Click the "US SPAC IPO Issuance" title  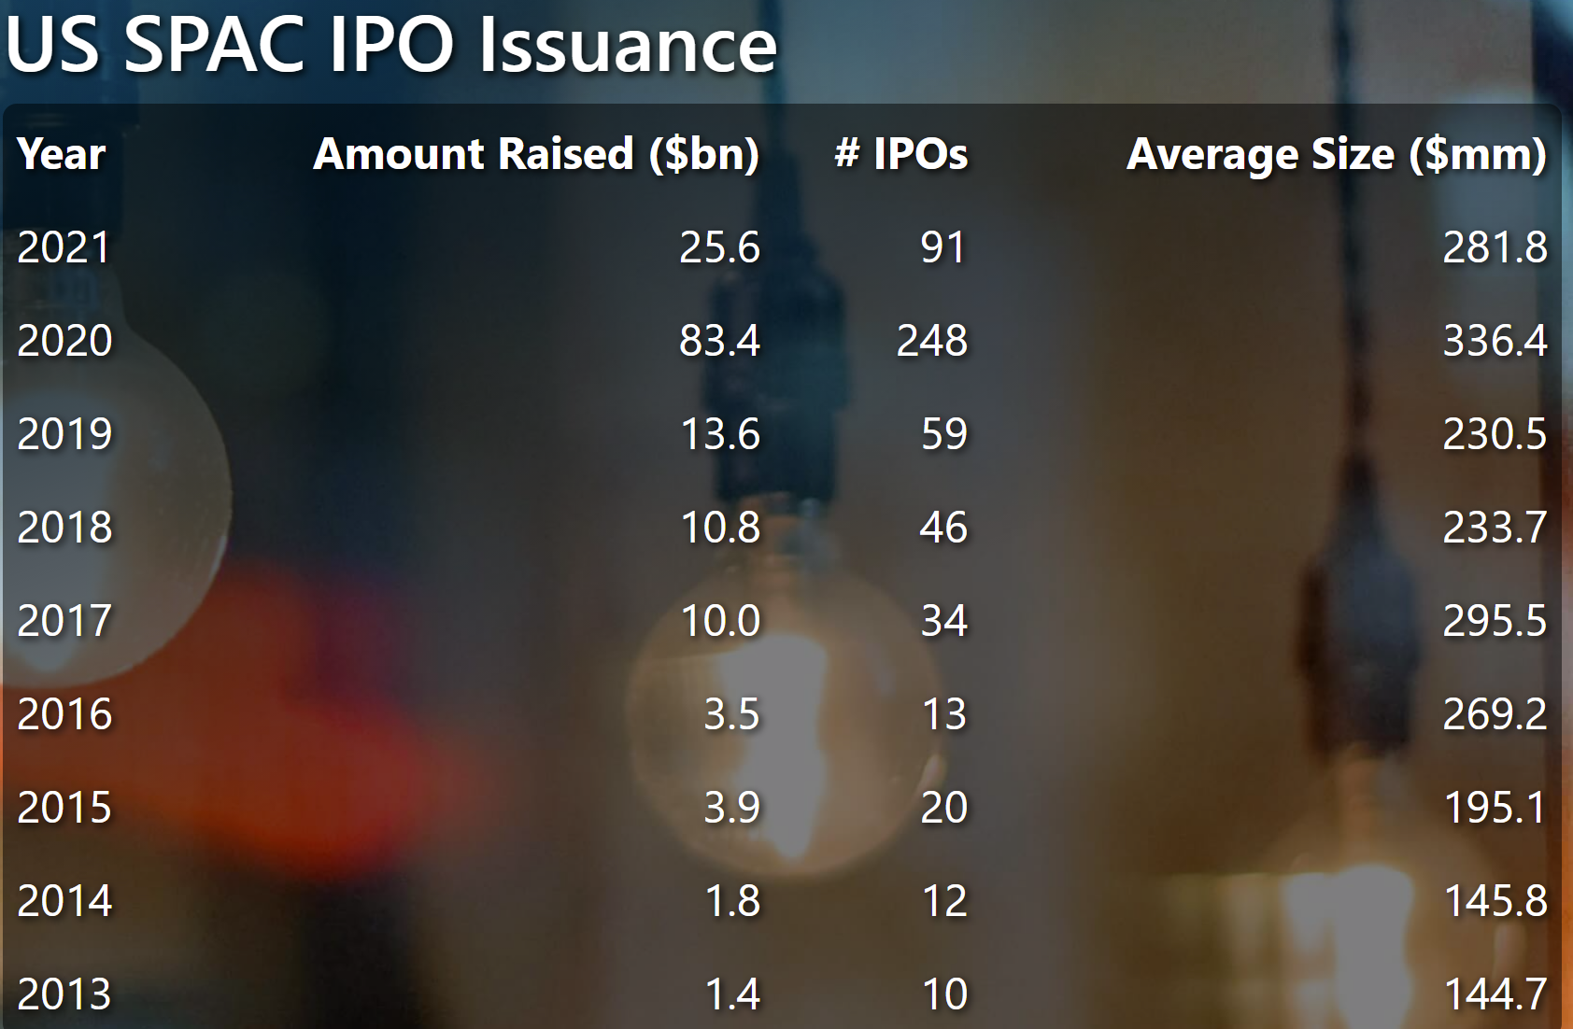tap(391, 44)
